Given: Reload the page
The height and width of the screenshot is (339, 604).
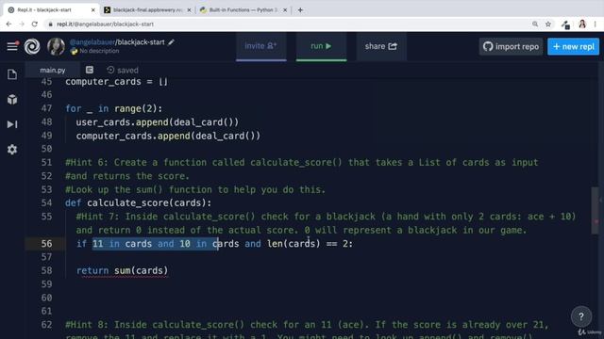Looking at the screenshot, I should pyautogui.click(x=35, y=24).
